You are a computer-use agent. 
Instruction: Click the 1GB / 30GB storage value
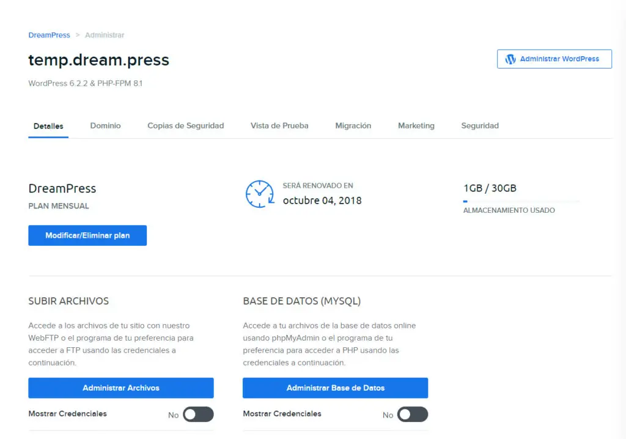(x=490, y=188)
